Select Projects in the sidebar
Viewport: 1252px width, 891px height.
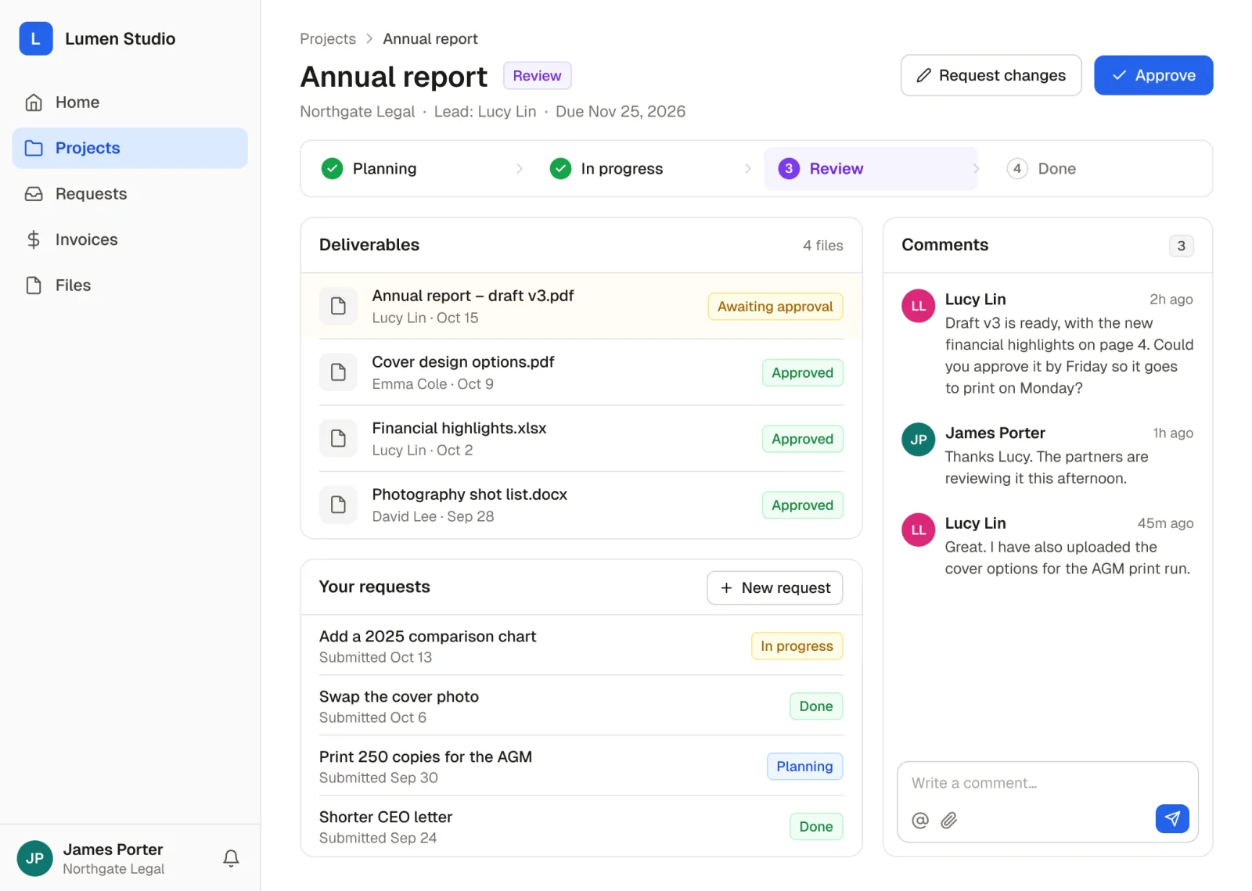point(130,148)
